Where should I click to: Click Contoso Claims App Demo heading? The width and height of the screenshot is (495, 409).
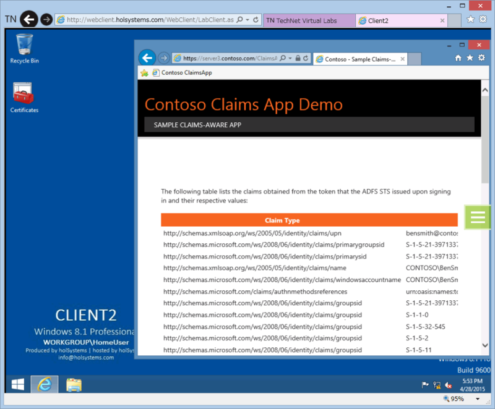tap(243, 104)
